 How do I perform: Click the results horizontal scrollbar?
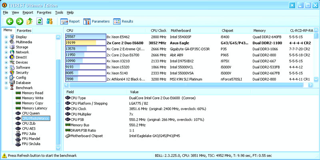coord(186,85)
